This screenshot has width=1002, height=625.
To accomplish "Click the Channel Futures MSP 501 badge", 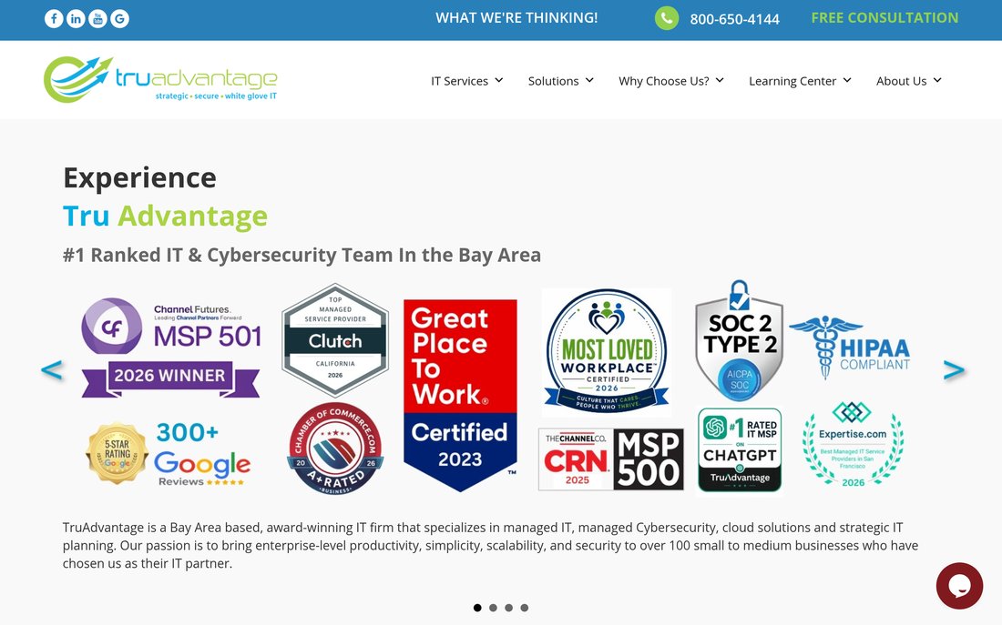I will click(x=171, y=348).
